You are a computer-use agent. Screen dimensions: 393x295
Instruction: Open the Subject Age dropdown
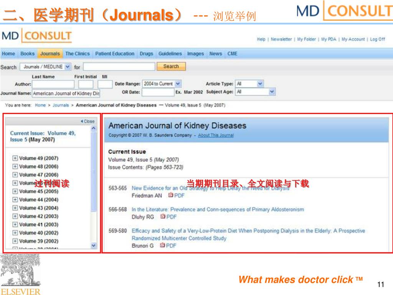[255, 91]
